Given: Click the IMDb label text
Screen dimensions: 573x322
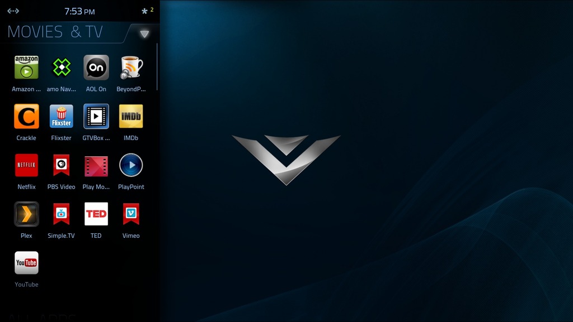Looking at the screenshot, I should pyautogui.click(x=131, y=138).
